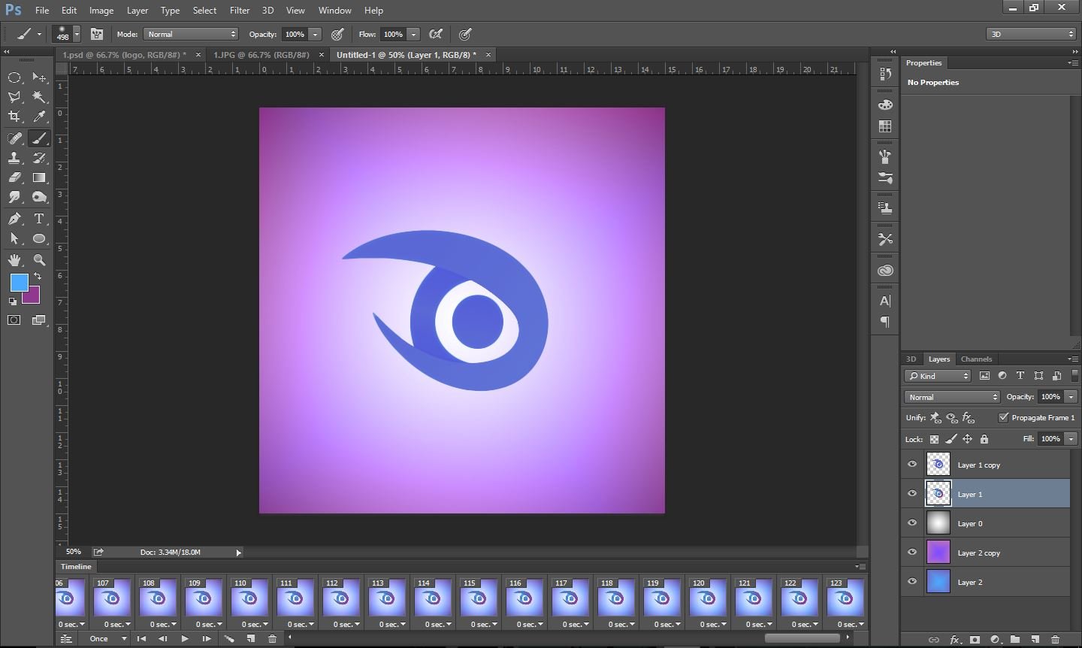Hide the Layer 2 copy layer
This screenshot has width=1082, height=648.
pos(912,553)
